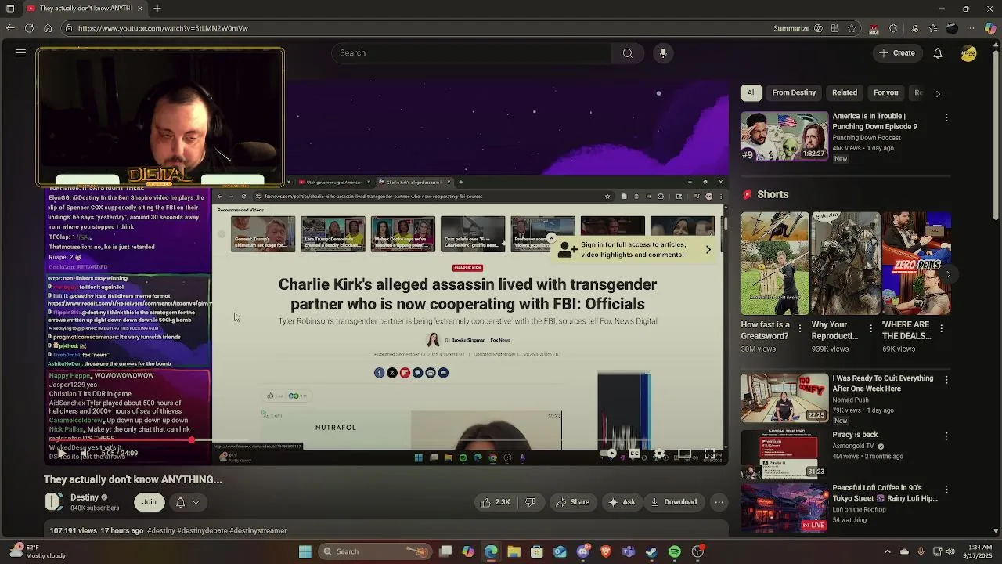
Task: Open options for Piracy is back video
Action: point(946,436)
